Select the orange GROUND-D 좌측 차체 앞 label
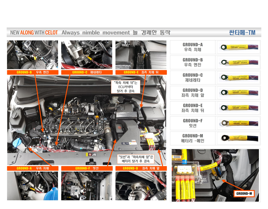The image size is (268, 209). (141, 168)
